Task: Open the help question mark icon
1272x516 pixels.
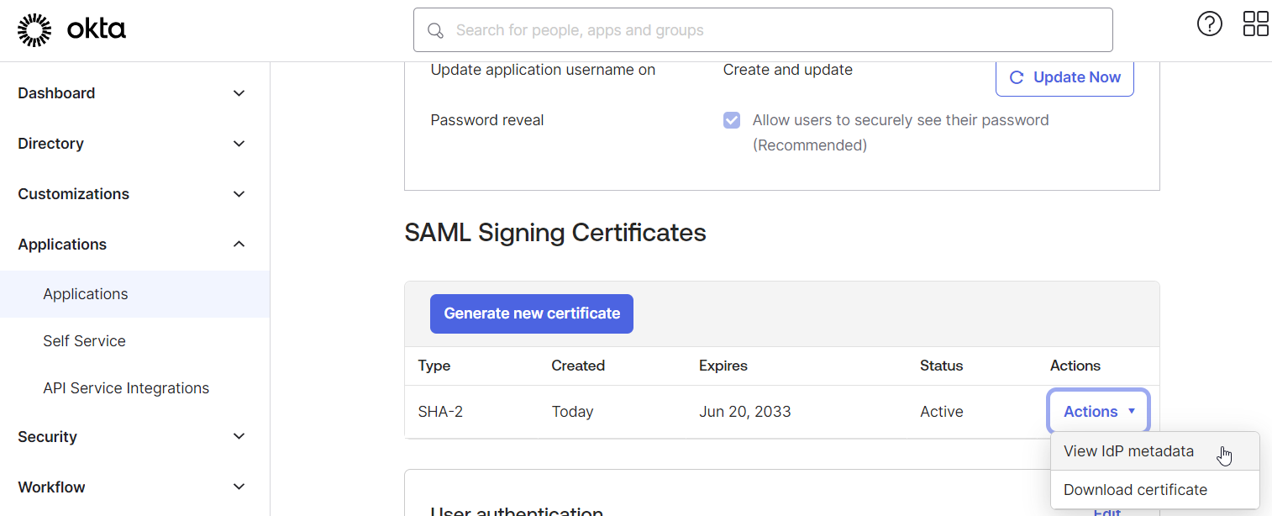Action: click(x=1209, y=24)
